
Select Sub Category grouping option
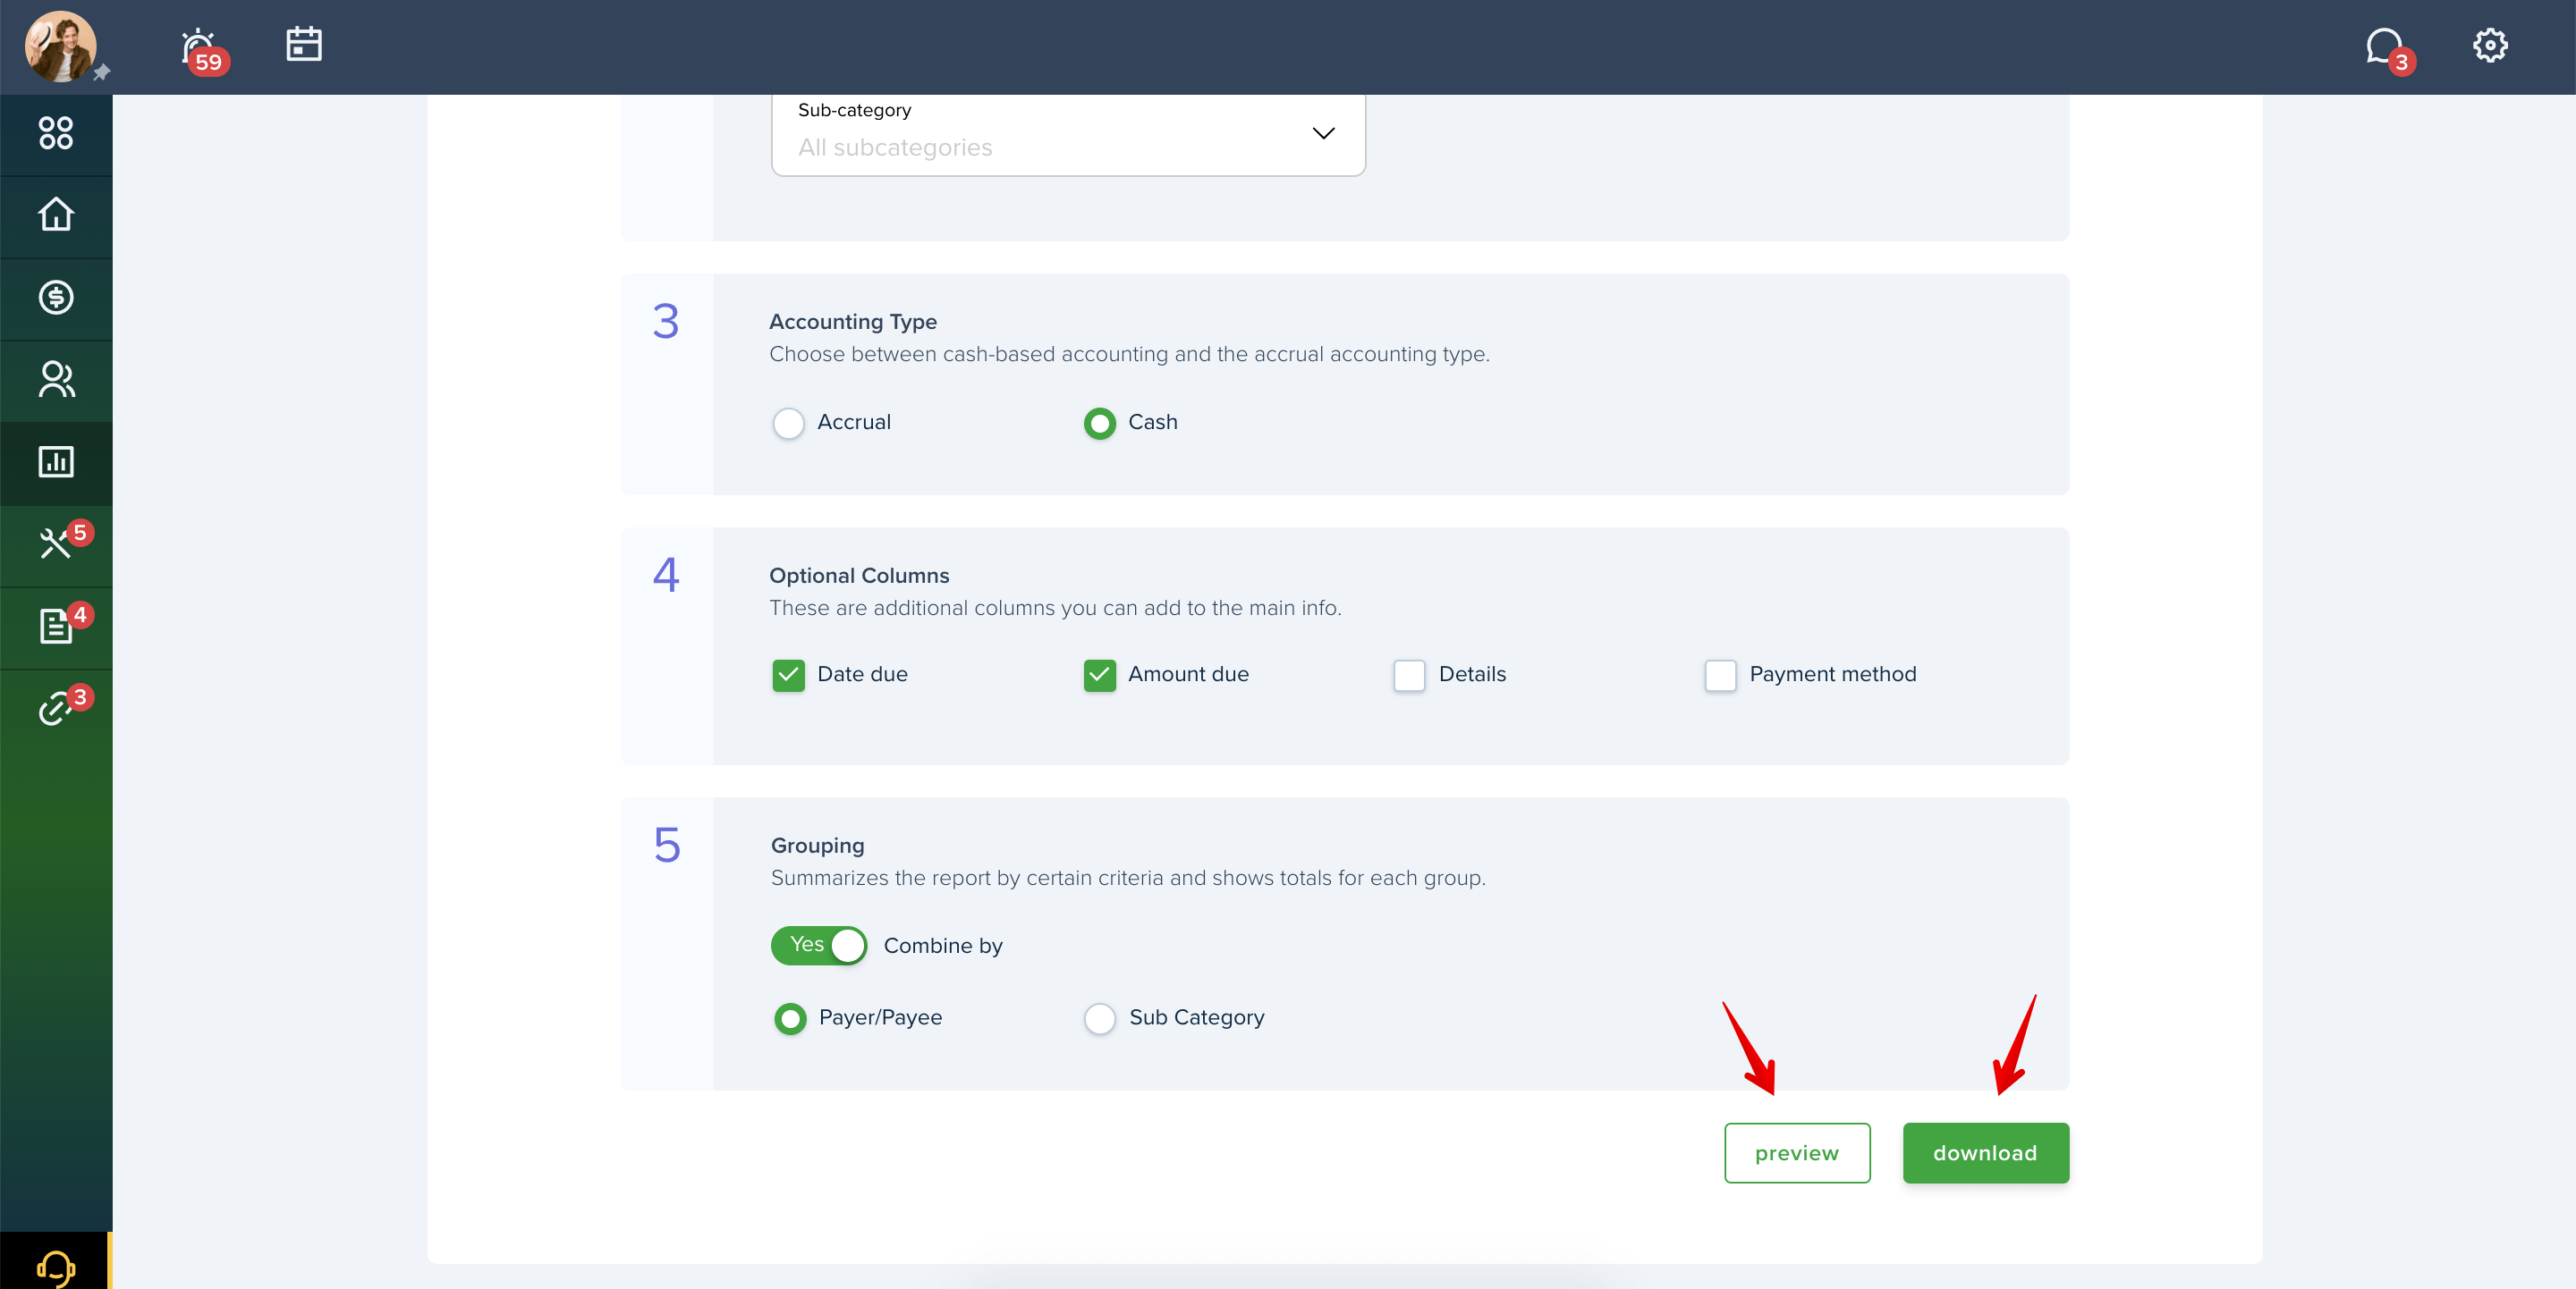point(1100,1018)
